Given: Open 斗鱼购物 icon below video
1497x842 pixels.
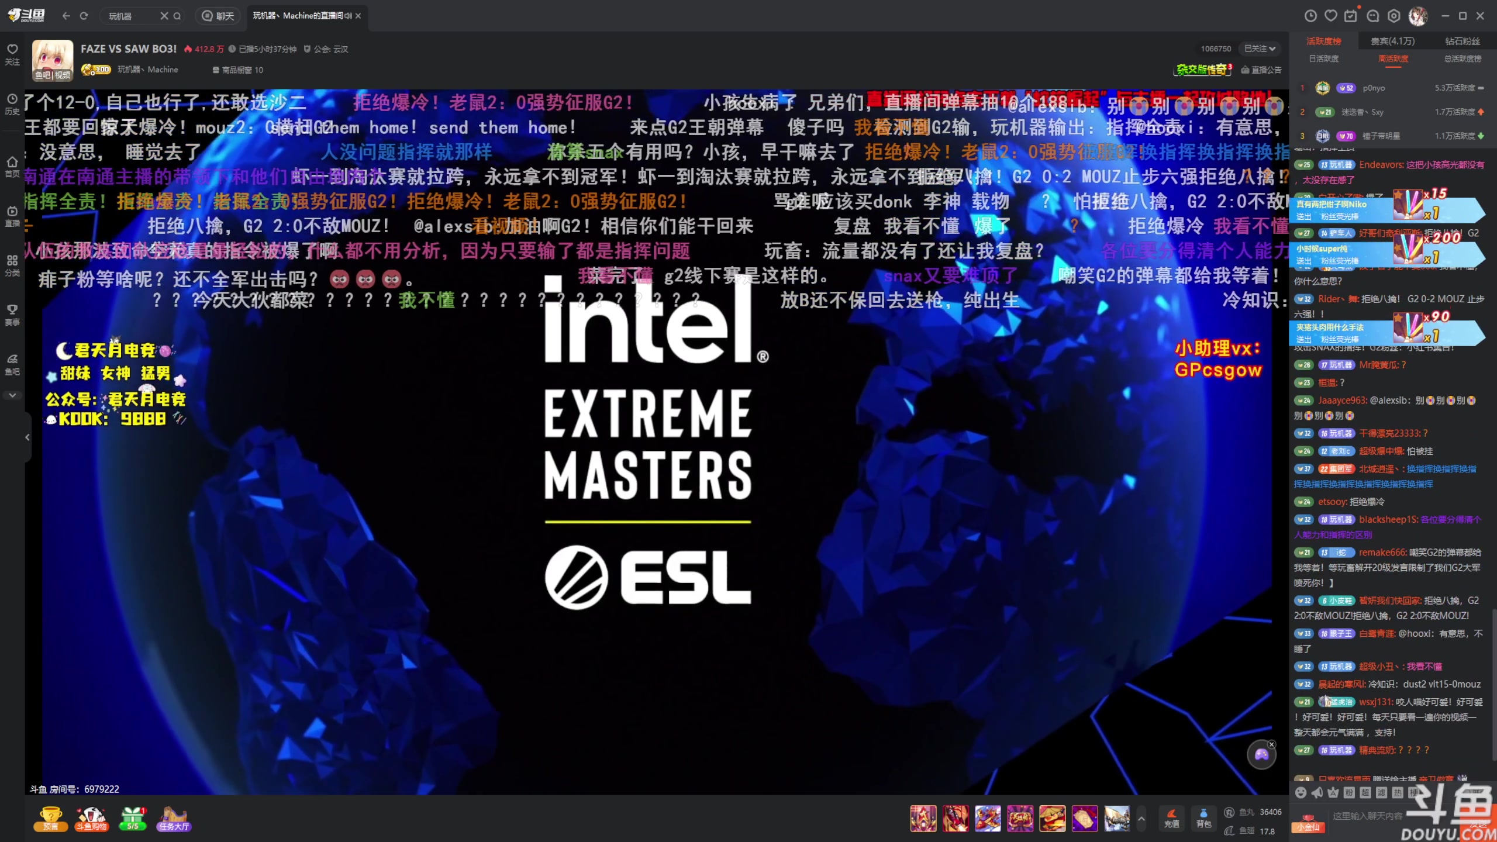Looking at the screenshot, I should click(92, 818).
